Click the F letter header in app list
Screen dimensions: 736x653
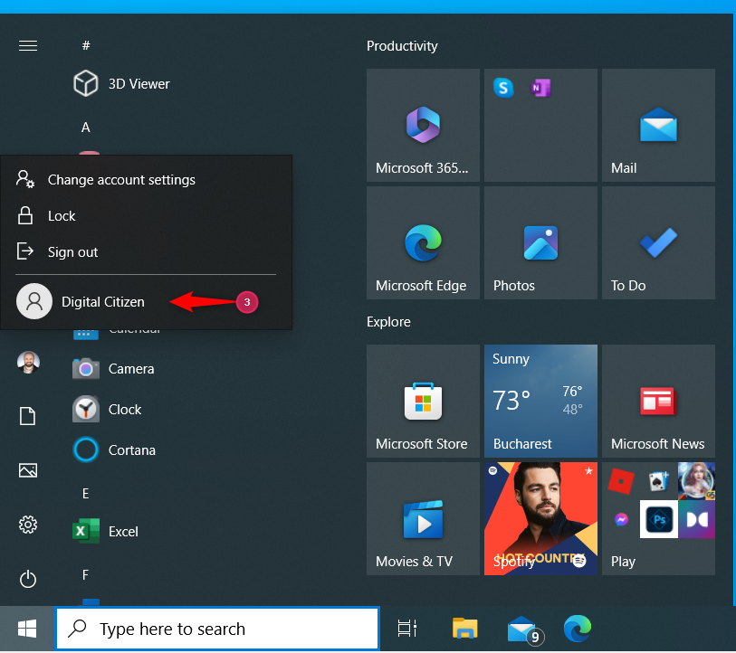[85, 574]
